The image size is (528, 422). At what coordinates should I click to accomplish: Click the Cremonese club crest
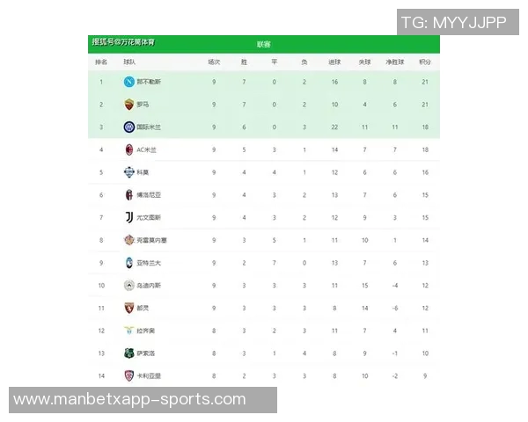coord(128,240)
